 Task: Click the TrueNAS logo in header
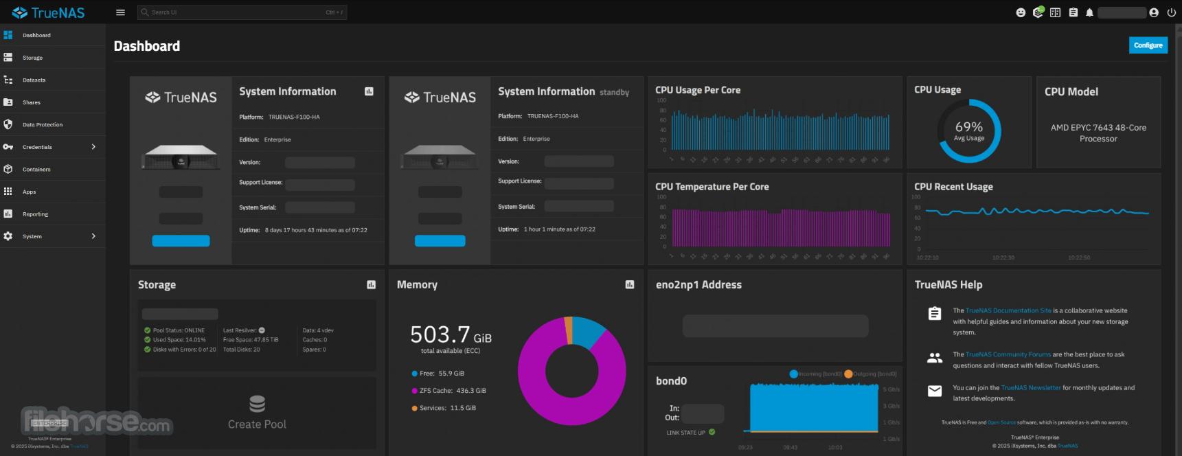(48, 12)
